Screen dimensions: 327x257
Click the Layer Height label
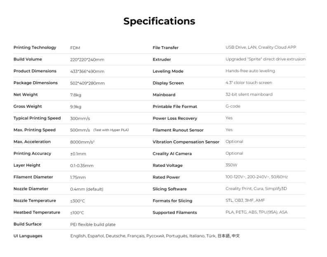pos(27,165)
